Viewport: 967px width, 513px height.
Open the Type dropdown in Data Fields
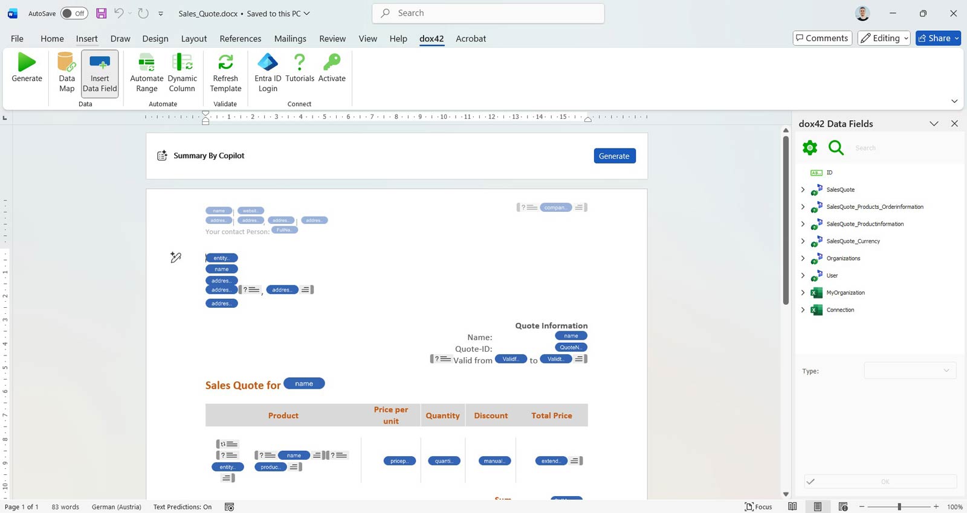tap(910, 371)
